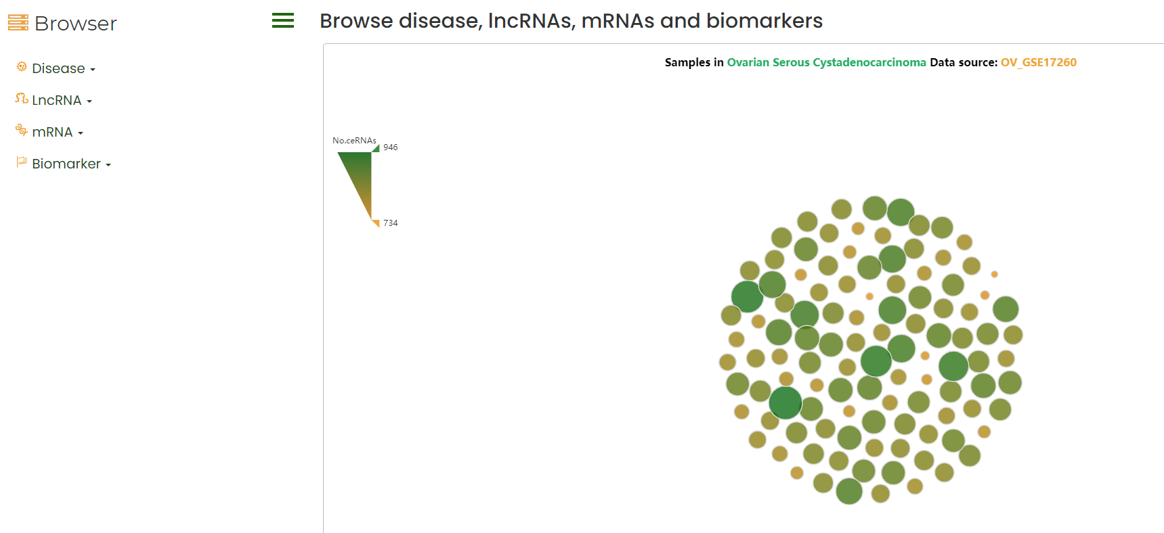This screenshot has width=1164, height=533.
Task: Open the LncRNA menu label
Action: (57, 100)
